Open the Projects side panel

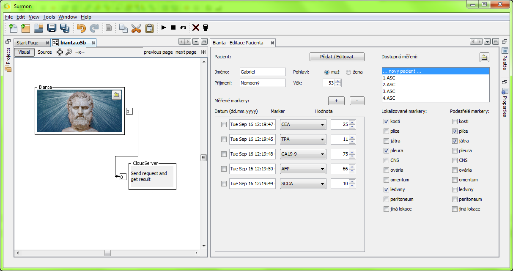(8, 59)
